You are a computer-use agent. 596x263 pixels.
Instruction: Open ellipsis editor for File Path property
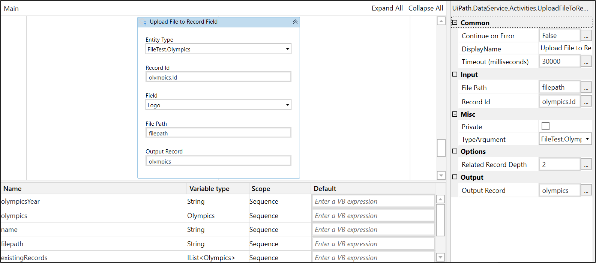pos(586,87)
